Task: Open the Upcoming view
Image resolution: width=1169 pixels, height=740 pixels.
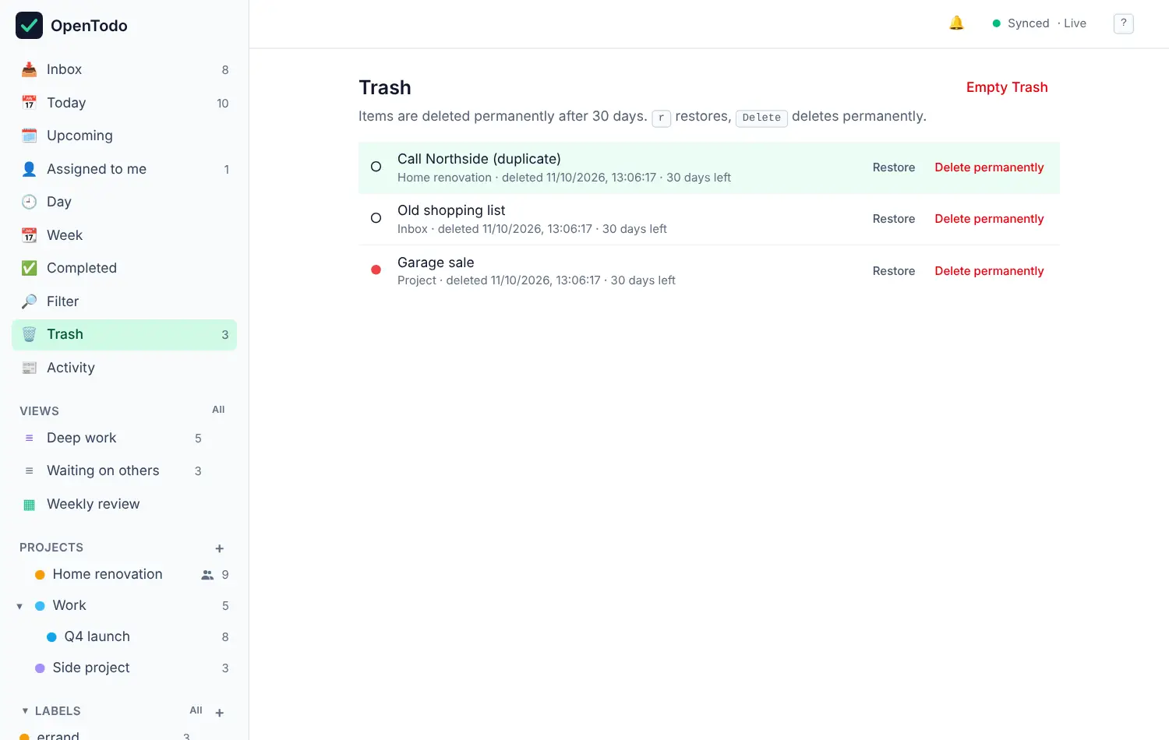Action: coord(125,136)
